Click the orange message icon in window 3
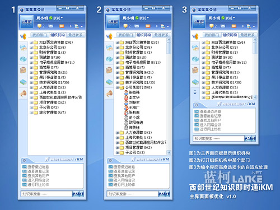Screen dimensions: 280x210 point(234,26)
